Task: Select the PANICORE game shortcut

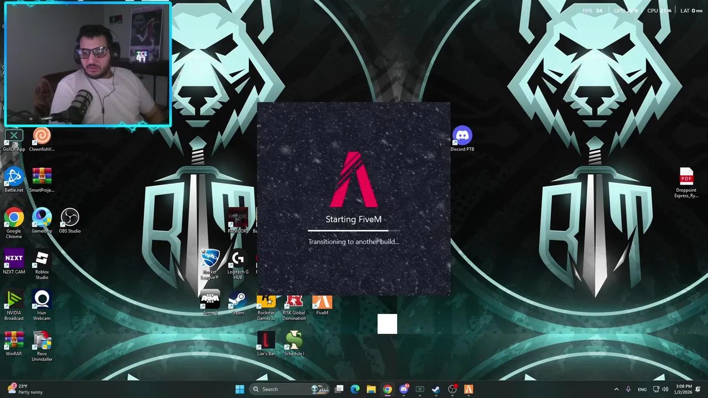Action: coord(238,221)
